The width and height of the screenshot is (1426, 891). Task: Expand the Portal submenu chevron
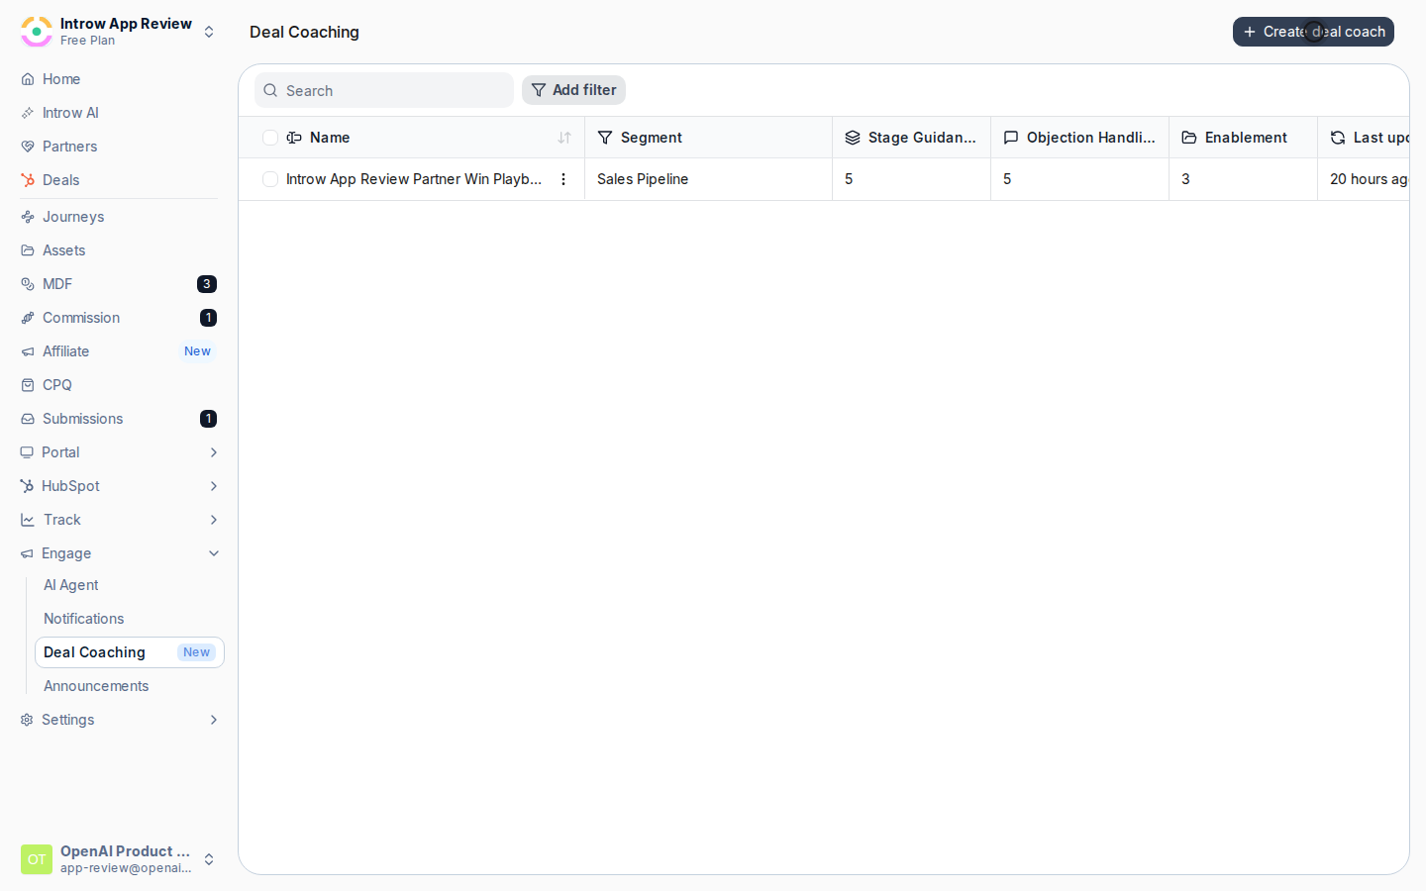(x=214, y=452)
